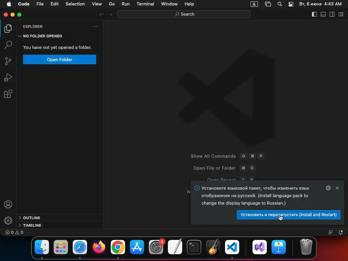Viewport: 348px width, 261px height.
Task: Click the info icon in the notification
Action: pos(197,188)
